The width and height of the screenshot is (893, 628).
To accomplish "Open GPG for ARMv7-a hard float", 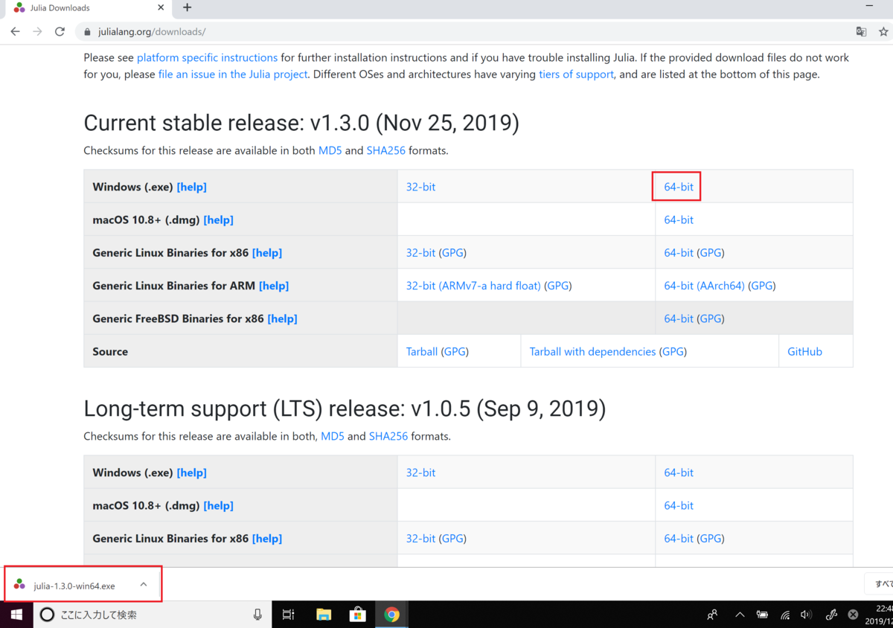I will (558, 285).
